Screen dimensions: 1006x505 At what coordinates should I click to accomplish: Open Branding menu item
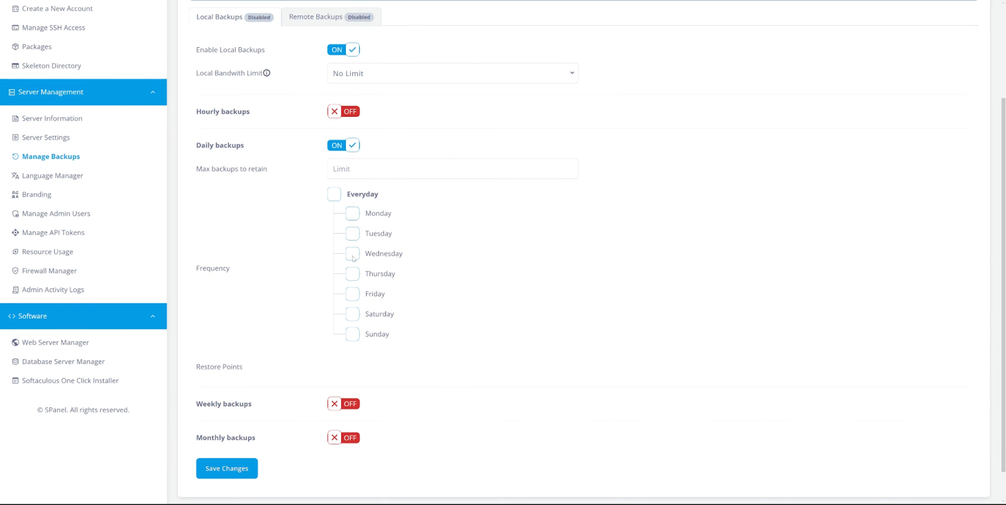(37, 195)
